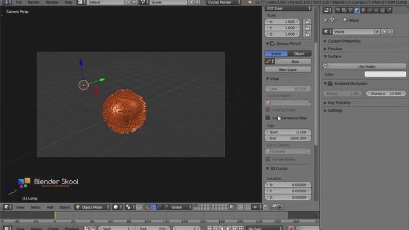Toggle lock on Scale Z

click(x=307, y=34)
